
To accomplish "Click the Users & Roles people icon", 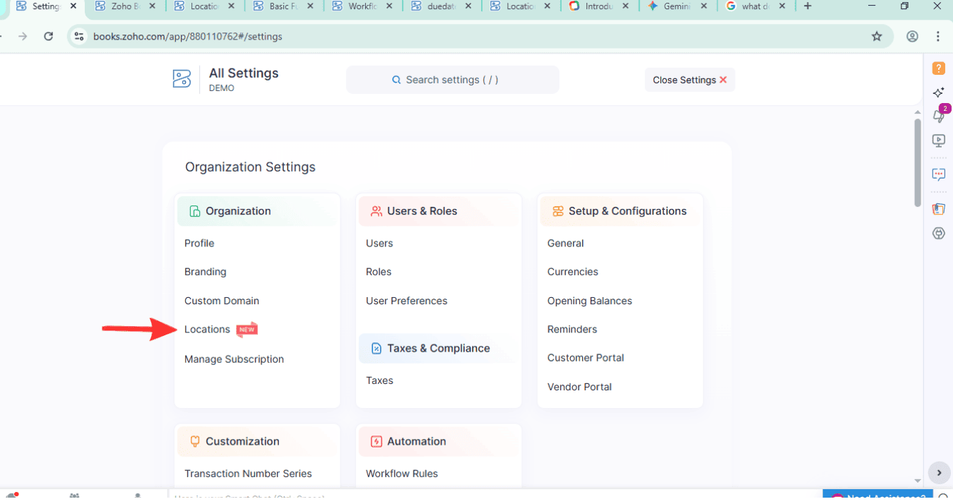I will tap(375, 210).
